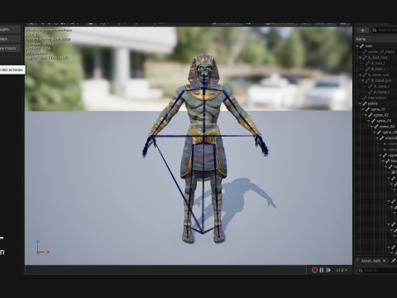Select the spine_03 bone
This screenshot has height=298, width=397.
384,121
